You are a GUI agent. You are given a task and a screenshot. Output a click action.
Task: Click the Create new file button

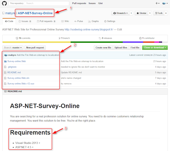[103, 48]
